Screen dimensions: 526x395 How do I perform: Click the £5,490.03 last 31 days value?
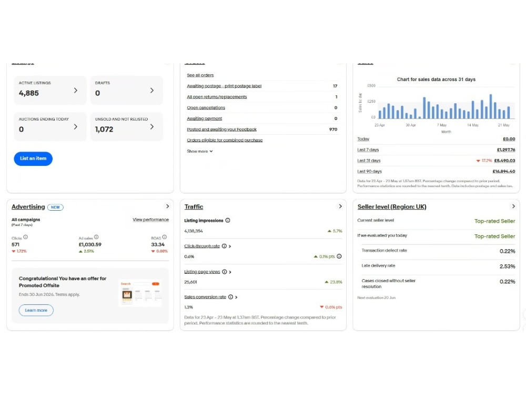(504, 161)
